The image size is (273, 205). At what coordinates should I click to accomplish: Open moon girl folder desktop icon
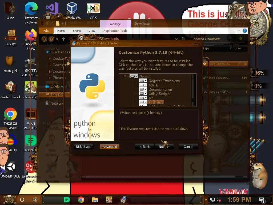[x=10, y=64]
